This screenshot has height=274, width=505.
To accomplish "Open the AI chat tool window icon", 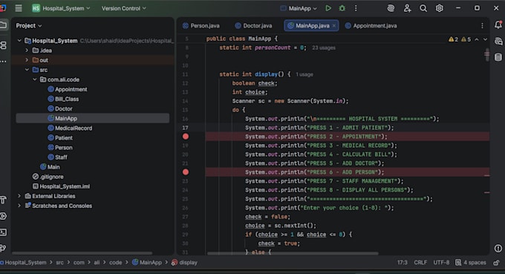I will pos(498,42).
